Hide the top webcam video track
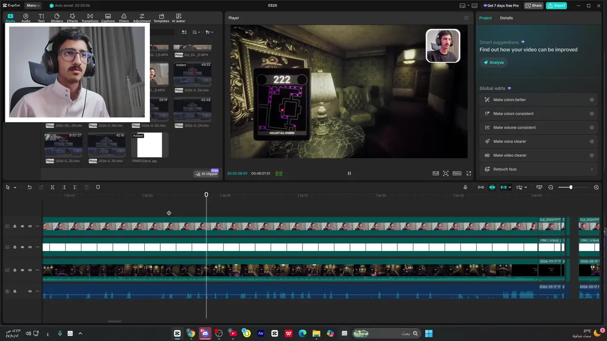This screenshot has width=607, height=341. (22, 226)
